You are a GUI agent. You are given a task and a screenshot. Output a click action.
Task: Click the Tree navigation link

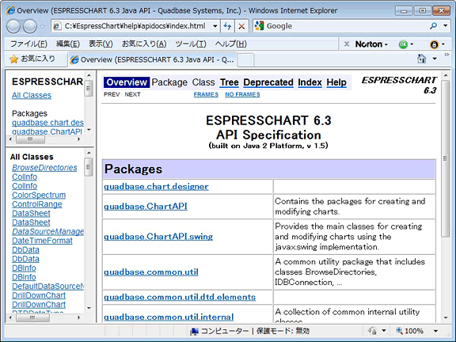[229, 82]
